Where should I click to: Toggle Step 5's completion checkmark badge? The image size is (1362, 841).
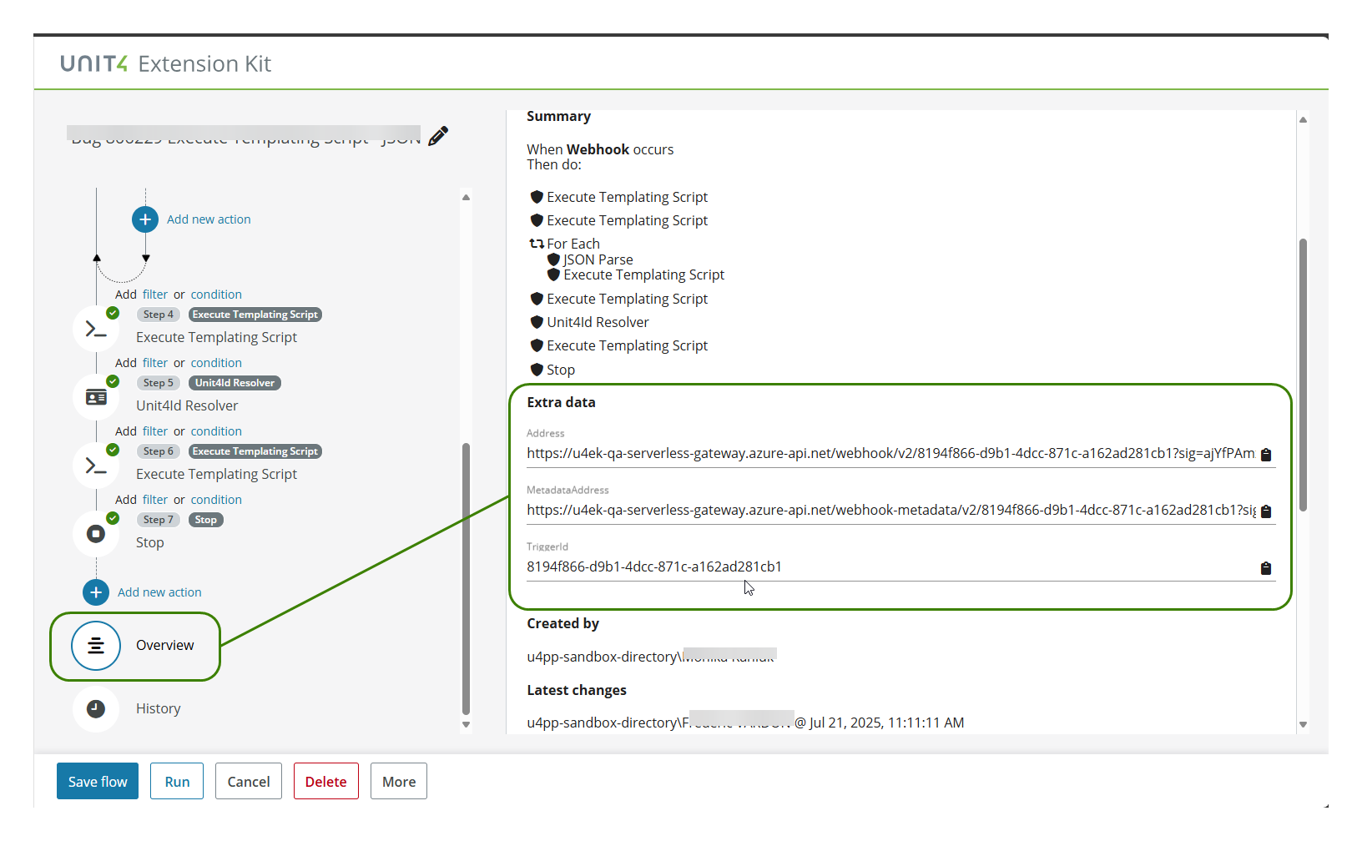pos(113,381)
